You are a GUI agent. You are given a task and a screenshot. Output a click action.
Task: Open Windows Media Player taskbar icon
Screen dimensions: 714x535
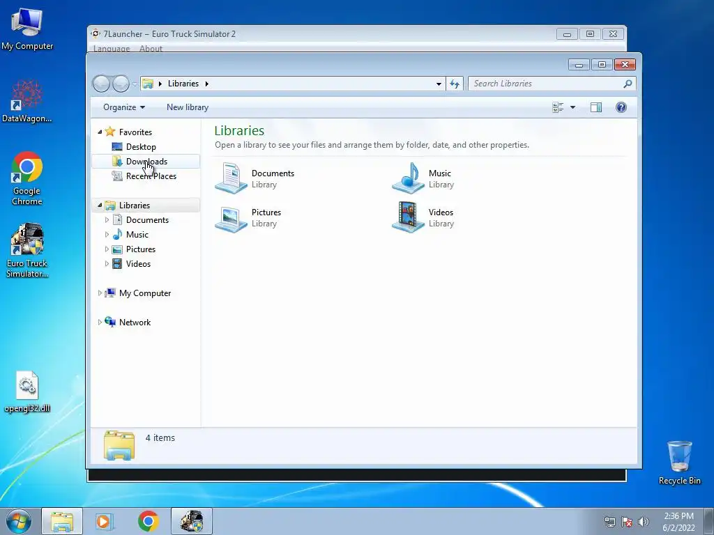105,521
